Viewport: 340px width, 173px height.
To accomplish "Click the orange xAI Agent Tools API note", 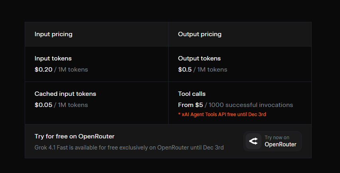I will pyautogui.click(x=222, y=115).
